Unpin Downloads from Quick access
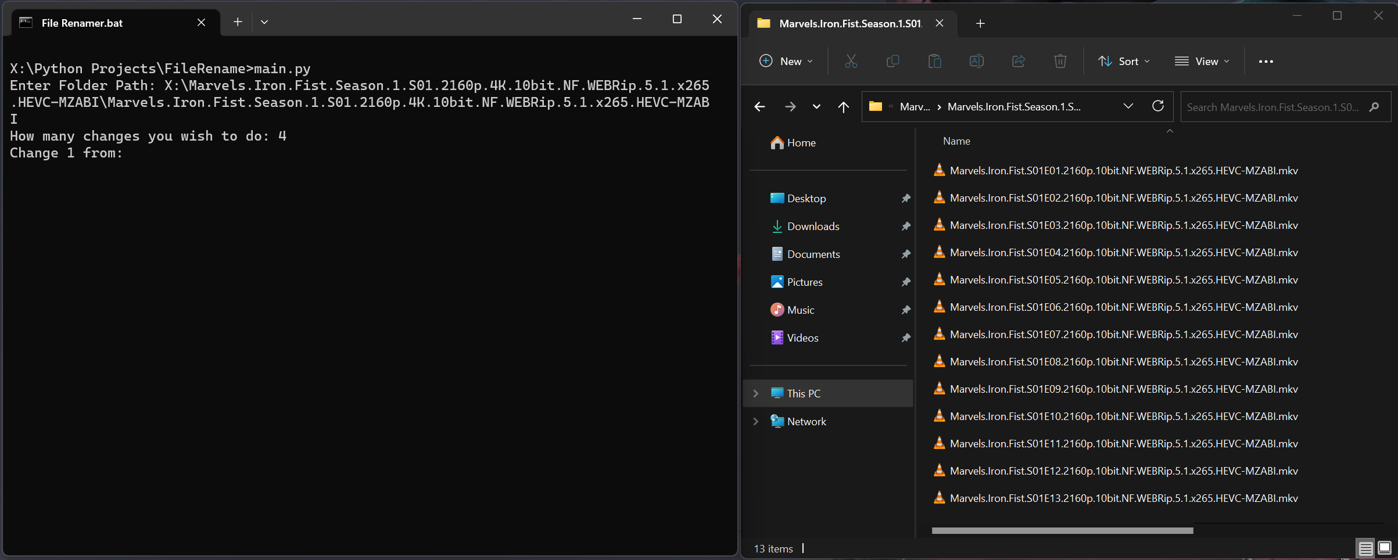Viewport: 1398px width, 560px height. click(x=906, y=226)
